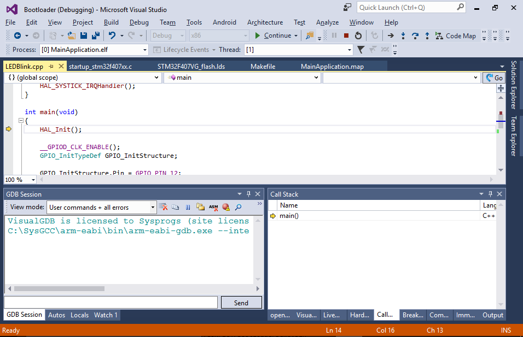523x337 pixels.
Task: Click the Save All icon
Action: [96, 36]
